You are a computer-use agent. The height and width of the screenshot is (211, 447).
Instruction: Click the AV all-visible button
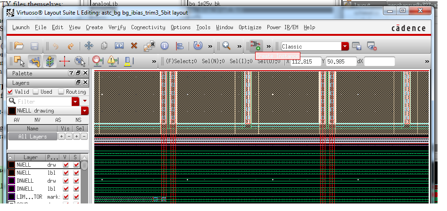coord(17,120)
